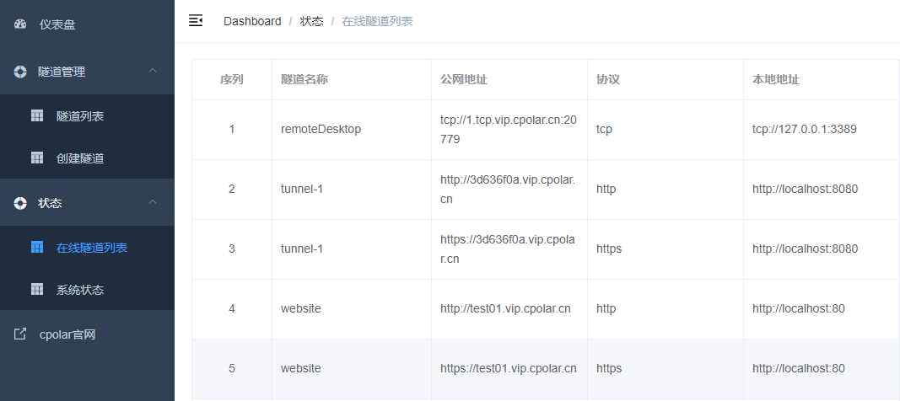Screen dimensions: 900x401
Task: Click the http://test01.vip.cpolar.cn address
Action: [x=506, y=309]
